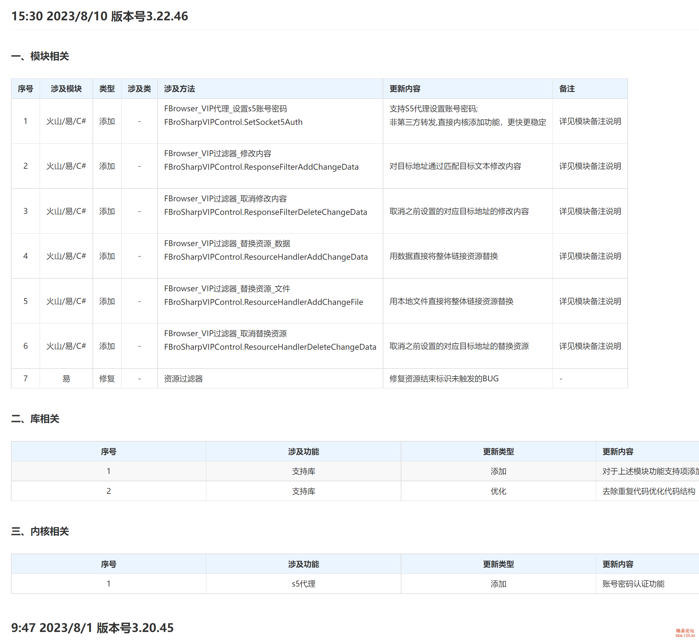Select the 三、内核相关 section heading
This screenshot has height=641, width=699.
[40, 531]
